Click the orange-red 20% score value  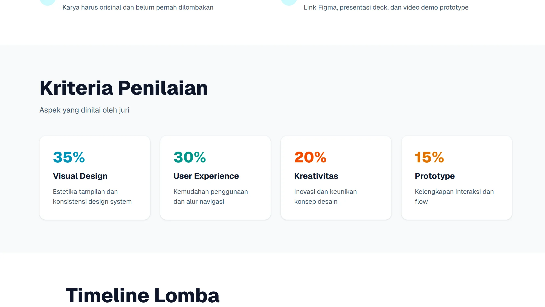310,157
